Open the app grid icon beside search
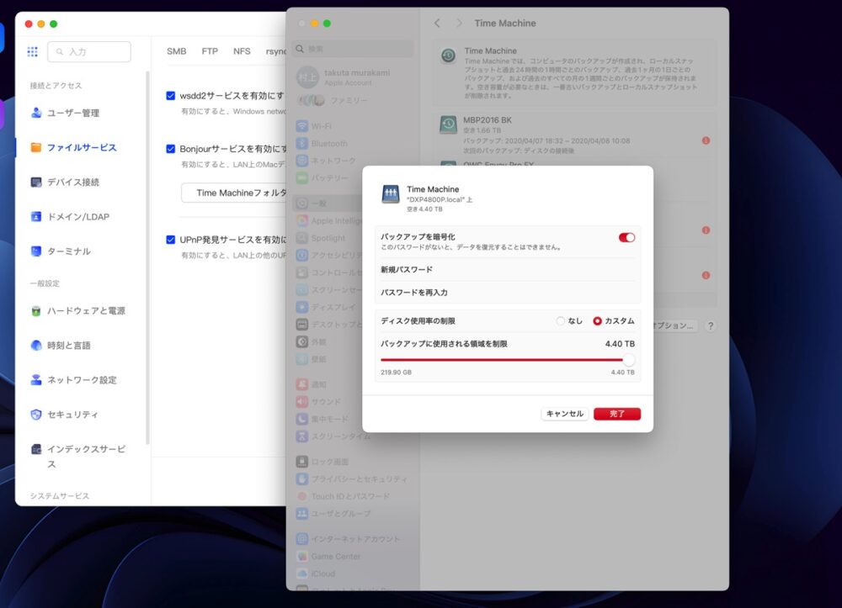This screenshot has height=608, width=842. [x=32, y=51]
